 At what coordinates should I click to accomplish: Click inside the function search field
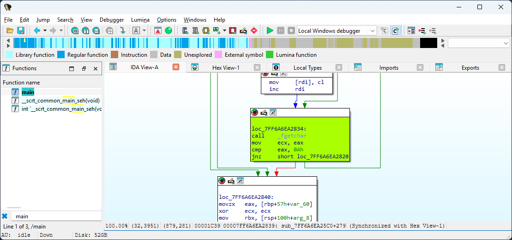pyautogui.click(x=55, y=216)
